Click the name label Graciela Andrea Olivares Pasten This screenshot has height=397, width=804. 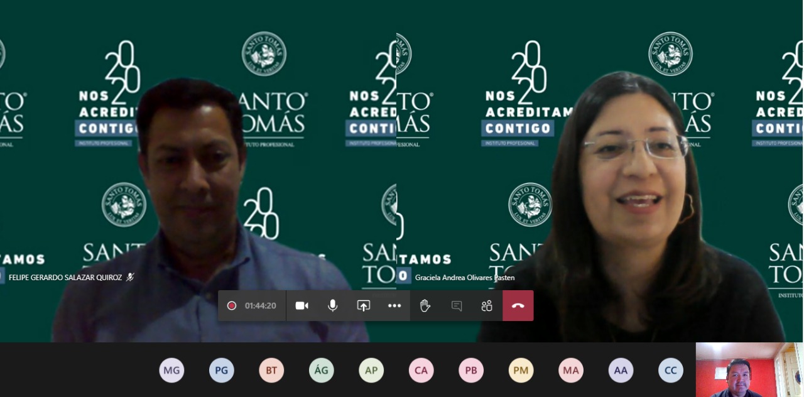point(465,277)
